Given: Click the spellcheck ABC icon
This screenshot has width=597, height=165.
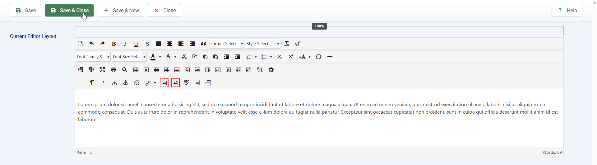Looking at the screenshot, I should pos(187,83).
